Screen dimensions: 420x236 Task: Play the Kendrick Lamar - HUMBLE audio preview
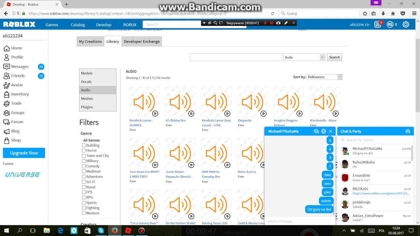(155, 113)
